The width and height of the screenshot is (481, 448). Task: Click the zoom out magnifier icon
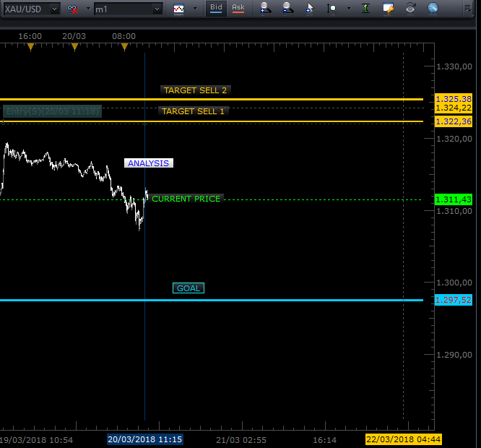[287, 9]
